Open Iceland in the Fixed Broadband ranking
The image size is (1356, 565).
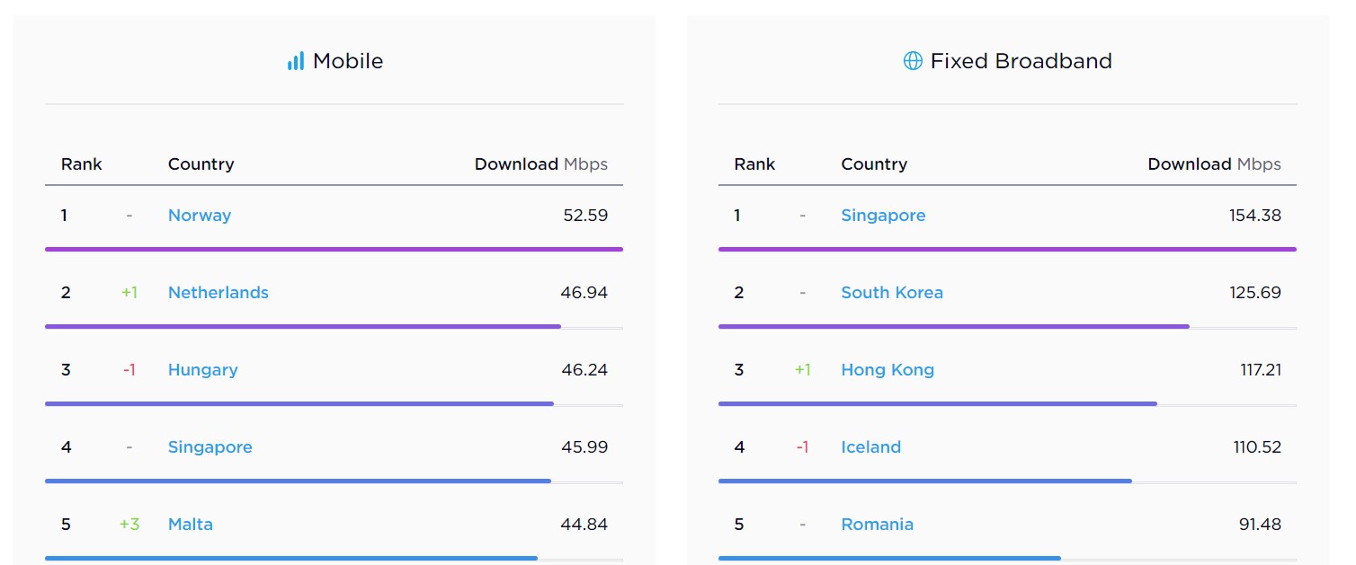[x=870, y=447]
